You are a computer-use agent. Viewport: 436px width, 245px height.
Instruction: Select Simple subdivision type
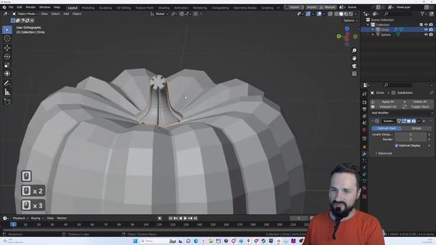416,129
